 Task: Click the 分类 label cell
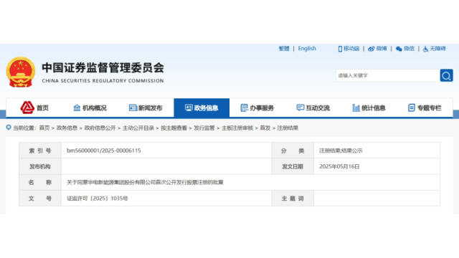tap(293, 150)
